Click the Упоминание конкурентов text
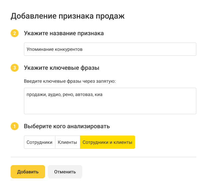 click(x=54, y=49)
